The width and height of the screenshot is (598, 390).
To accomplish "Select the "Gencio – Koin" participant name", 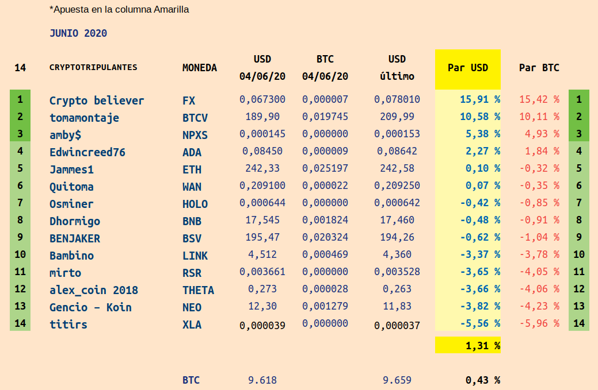I will pos(90,307).
